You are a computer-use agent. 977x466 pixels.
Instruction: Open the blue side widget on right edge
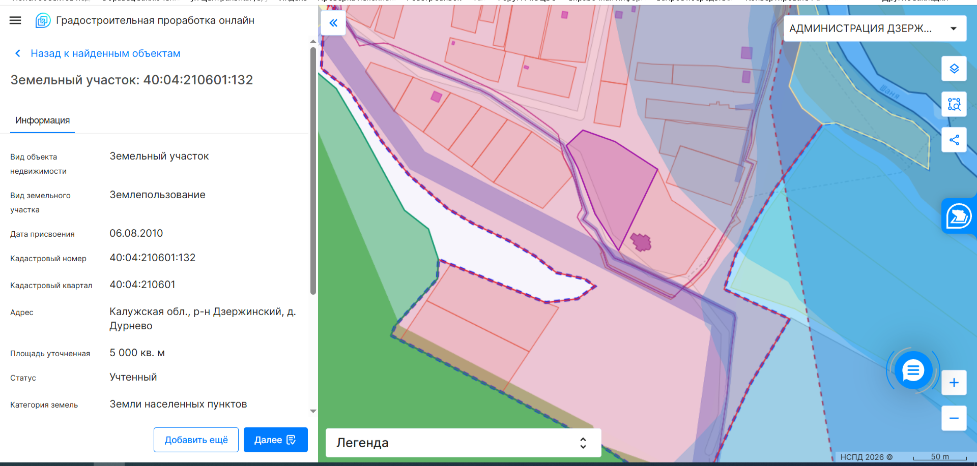click(x=959, y=216)
